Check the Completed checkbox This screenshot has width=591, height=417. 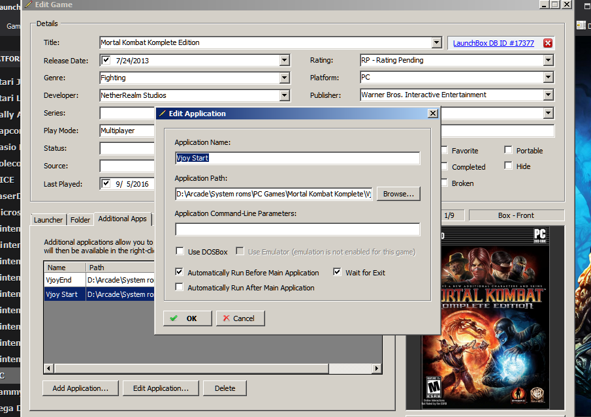tap(444, 166)
